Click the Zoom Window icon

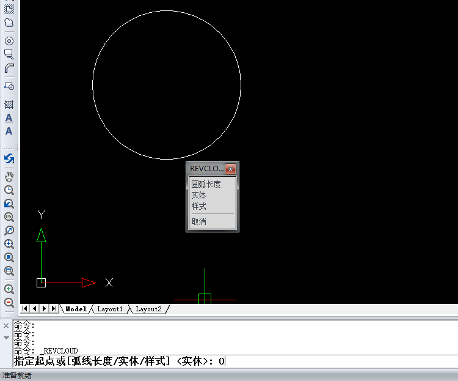pos(9,217)
